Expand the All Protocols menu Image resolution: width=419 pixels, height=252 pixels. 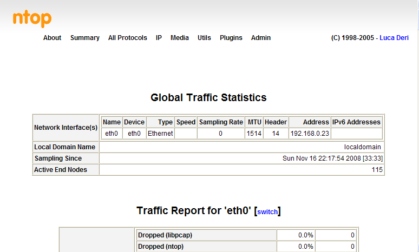click(127, 38)
